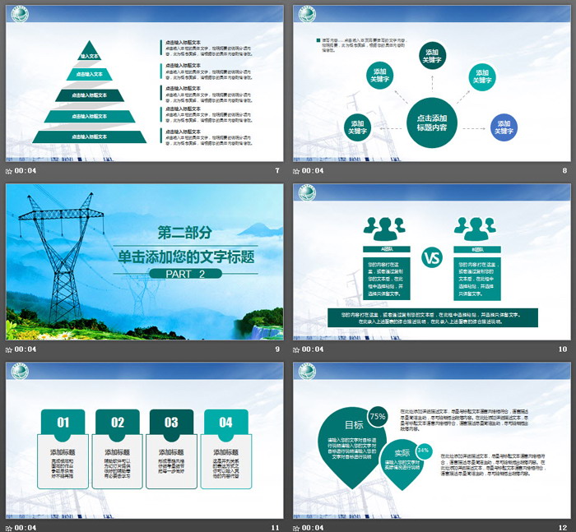Viewport: 576px width, 532px height.
Task: Click the animation star icon below slide 9
Action: [9, 349]
